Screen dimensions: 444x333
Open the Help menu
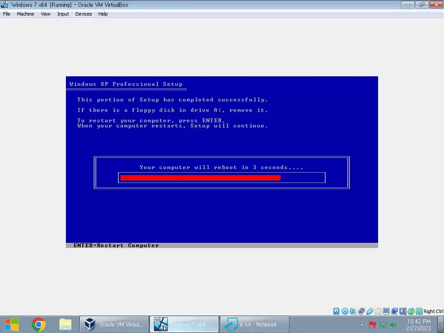point(103,14)
